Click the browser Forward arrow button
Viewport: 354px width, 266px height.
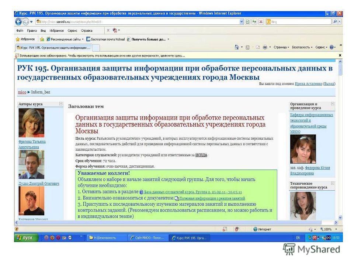pyautogui.click(x=25, y=22)
